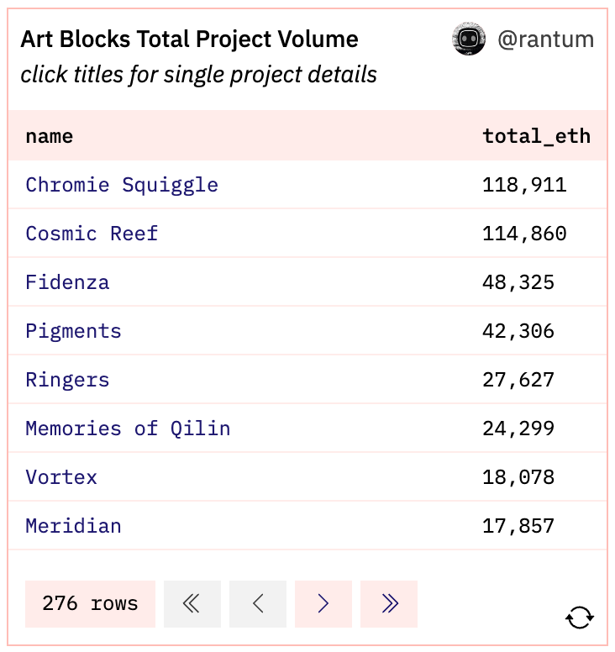The width and height of the screenshot is (615, 652).
Task: Click the rantum avatar icon
Action: click(469, 39)
